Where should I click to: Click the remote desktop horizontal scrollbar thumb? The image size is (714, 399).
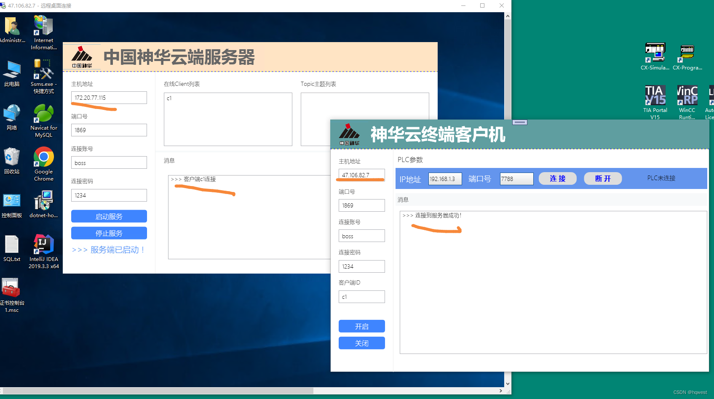(x=158, y=391)
